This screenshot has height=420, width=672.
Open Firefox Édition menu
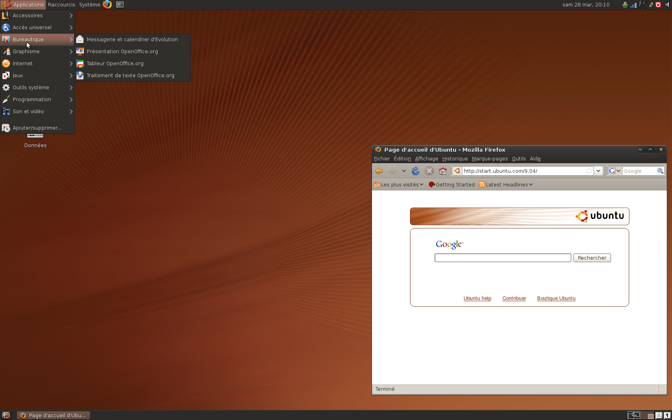pos(402,159)
